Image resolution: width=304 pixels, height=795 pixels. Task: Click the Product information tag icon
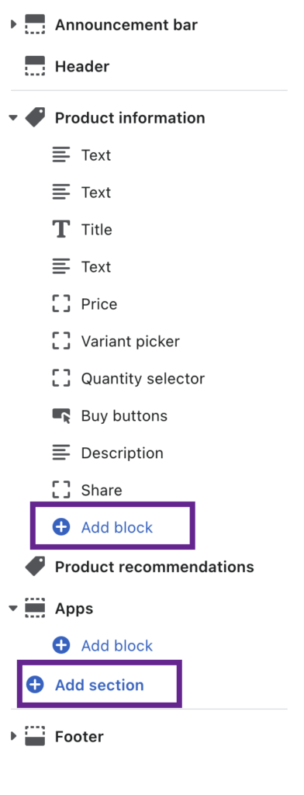35,118
